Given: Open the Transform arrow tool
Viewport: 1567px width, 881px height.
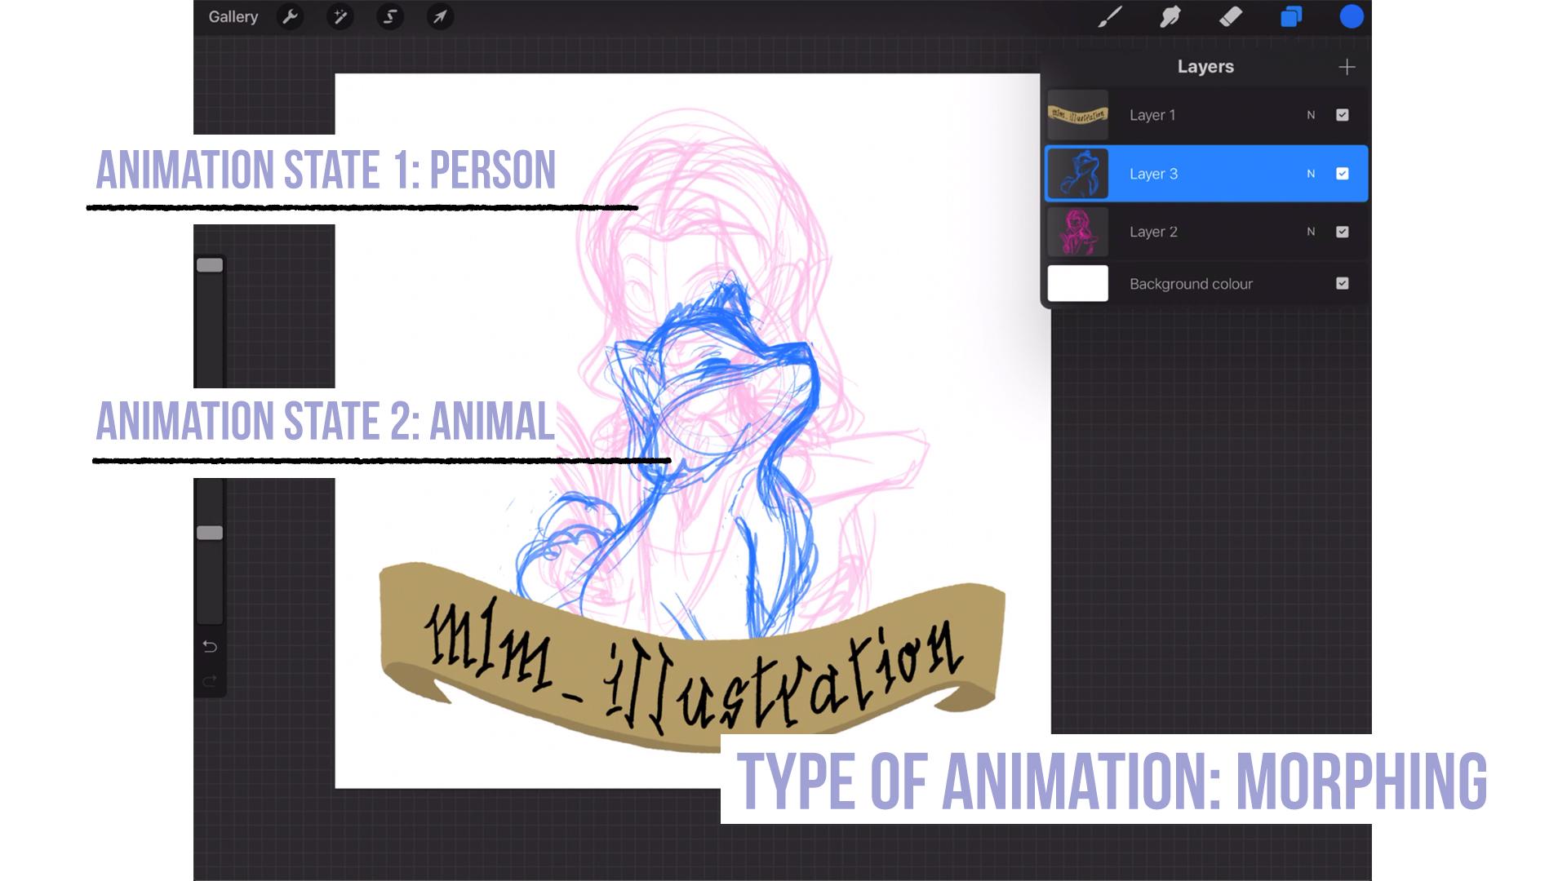Looking at the screenshot, I should [x=440, y=16].
